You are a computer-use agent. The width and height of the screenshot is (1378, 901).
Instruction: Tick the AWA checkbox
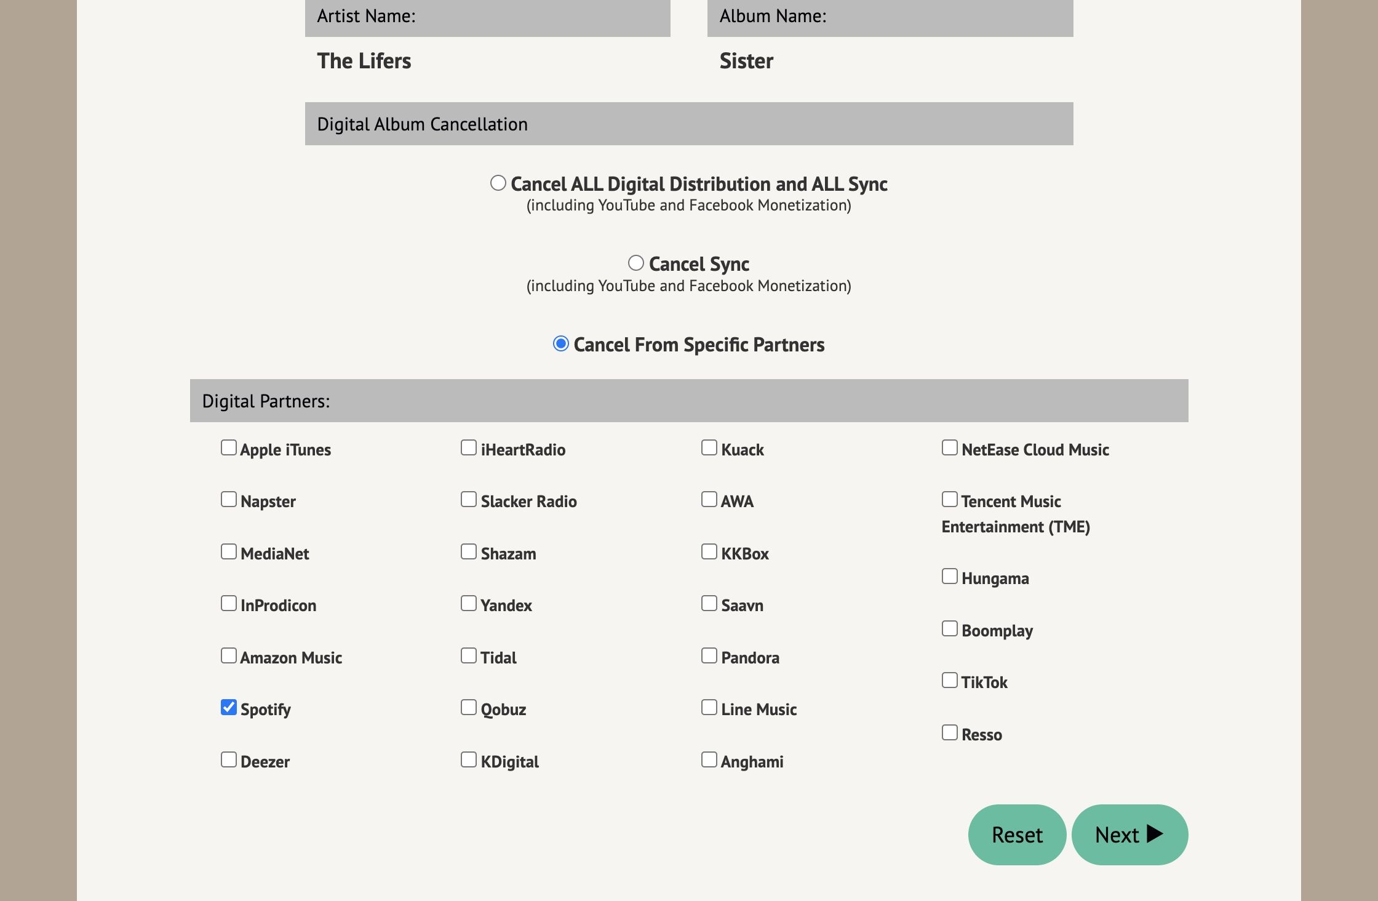pyautogui.click(x=709, y=499)
